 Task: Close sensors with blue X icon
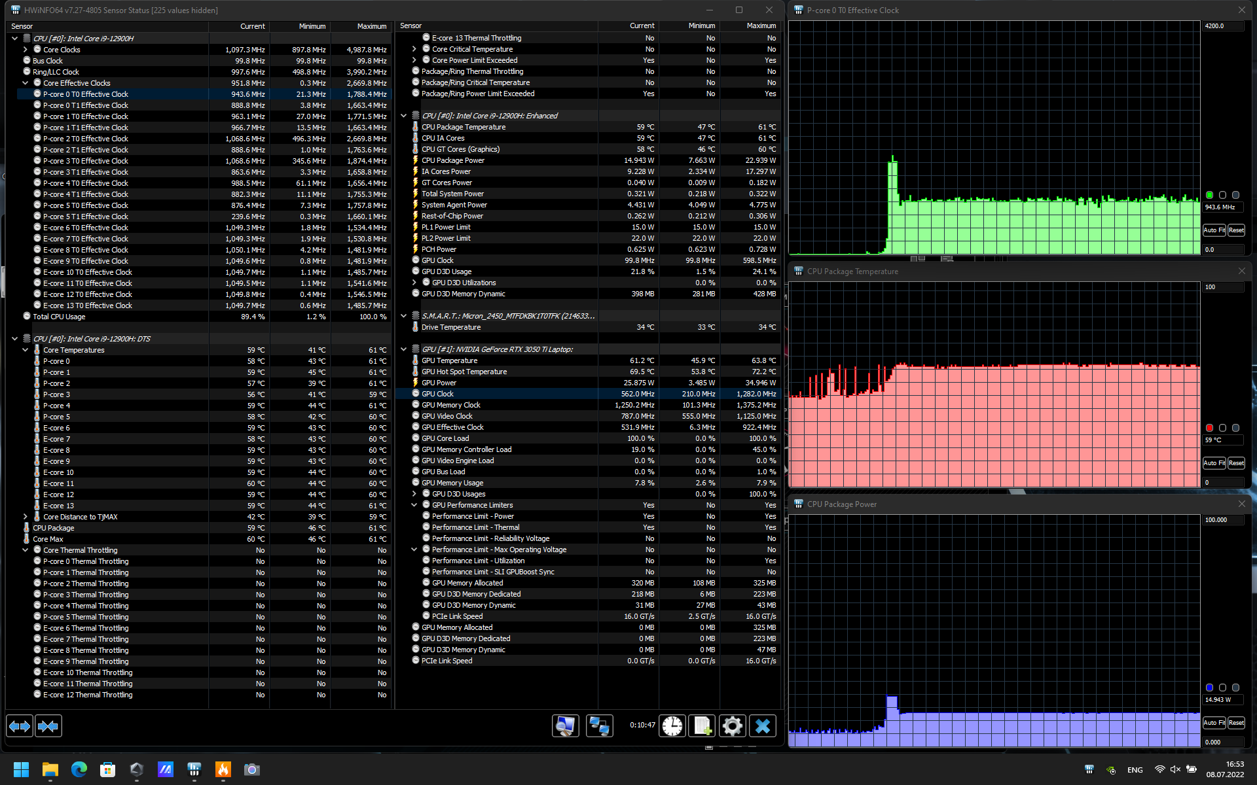(x=763, y=725)
